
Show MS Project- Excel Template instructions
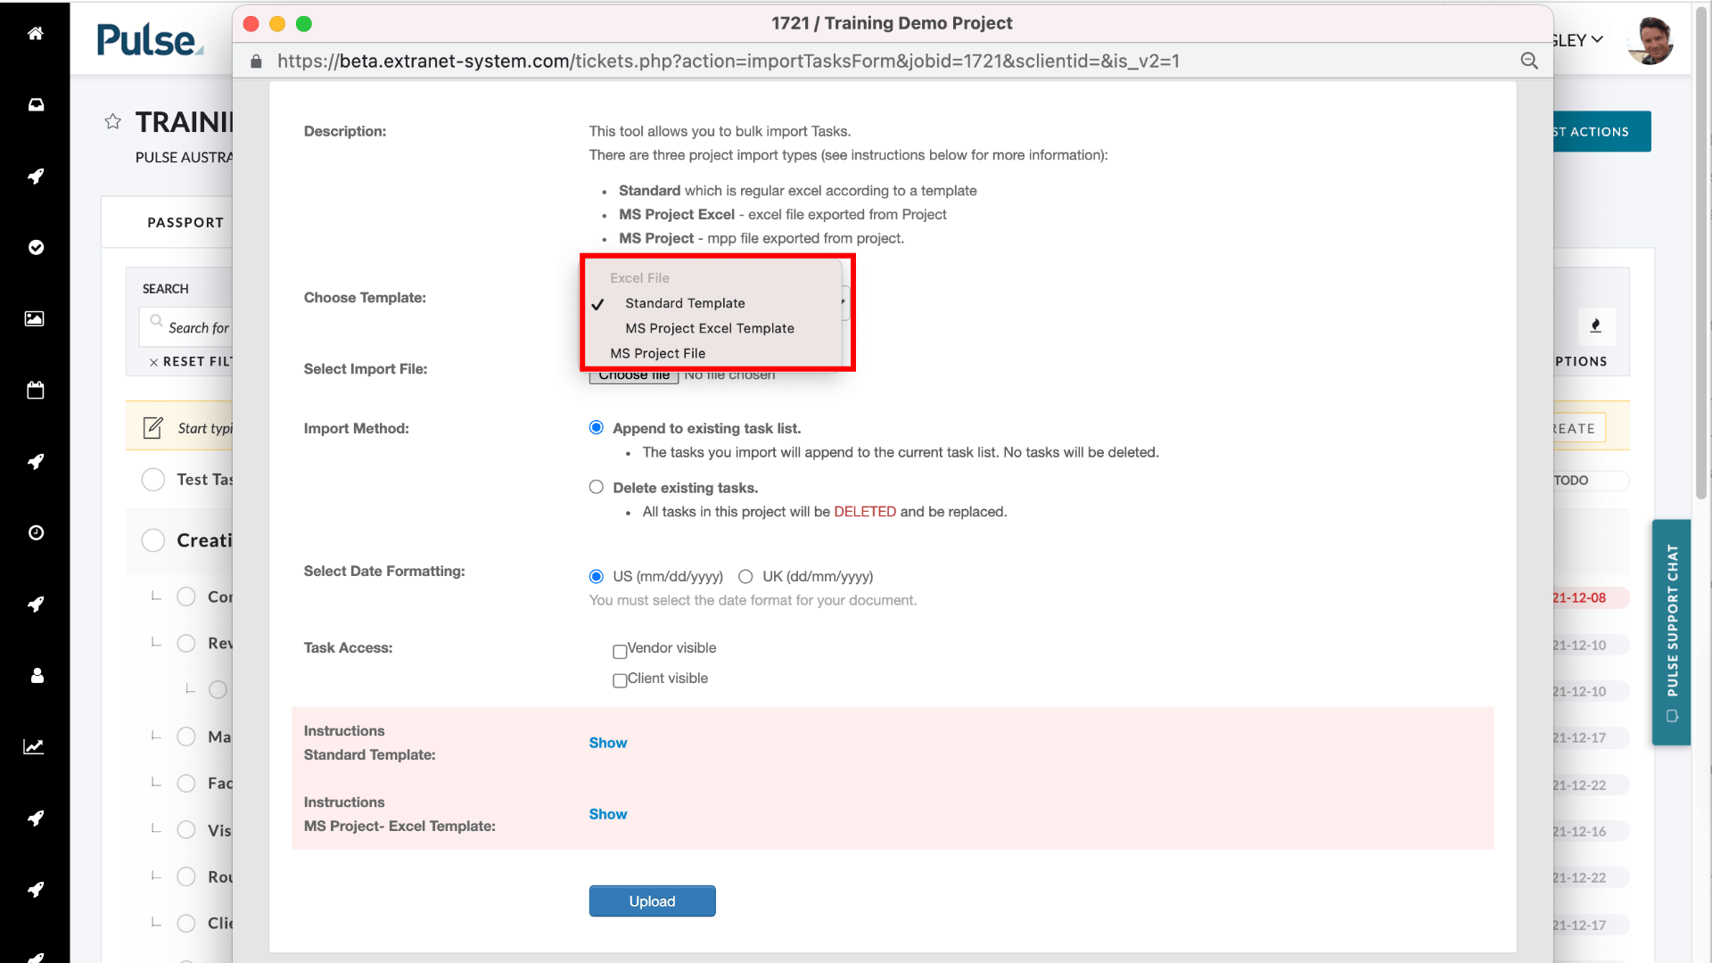(x=608, y=814)
